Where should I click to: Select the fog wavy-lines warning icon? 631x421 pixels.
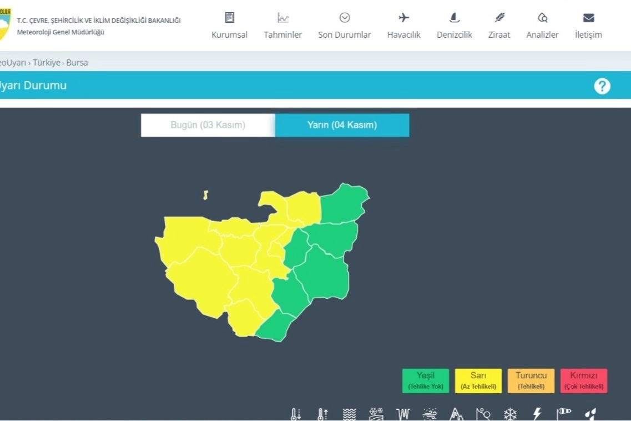click(x=349, y=414)
